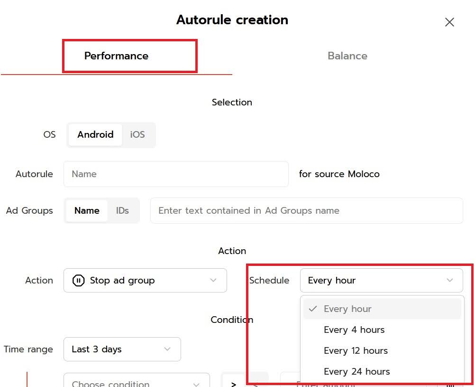Click the pause icon in Action field
This screenshot has height=387, width=475.
(78, 281)
